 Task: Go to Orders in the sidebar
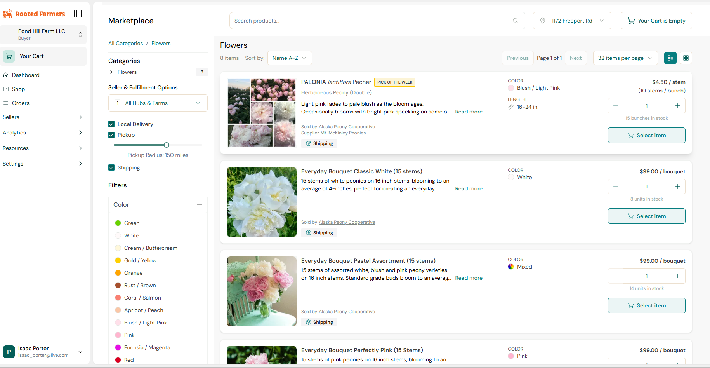(x=21, y=103)
